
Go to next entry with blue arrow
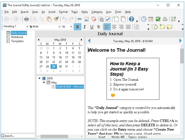(x=180, y=41)
